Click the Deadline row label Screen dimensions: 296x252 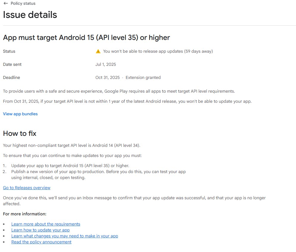[11, 77]
